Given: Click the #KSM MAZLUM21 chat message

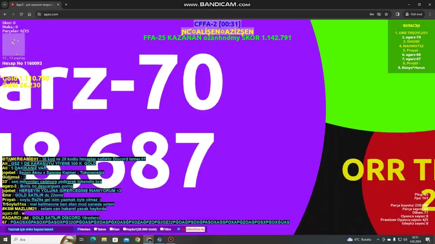Looking at the screenshot, I should (x=54, y=209).
